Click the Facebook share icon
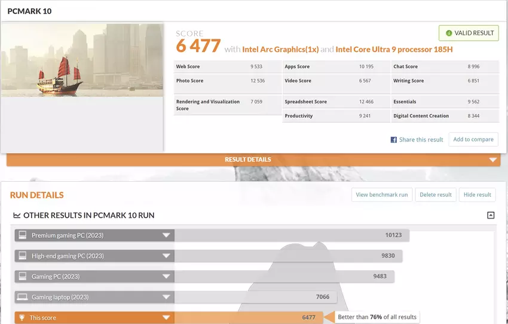 394,140
